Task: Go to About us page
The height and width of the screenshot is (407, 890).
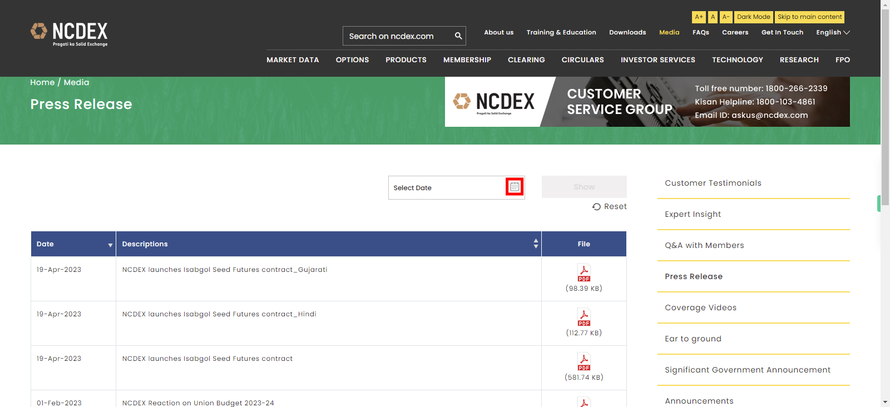Action: [x=499, y=32]
